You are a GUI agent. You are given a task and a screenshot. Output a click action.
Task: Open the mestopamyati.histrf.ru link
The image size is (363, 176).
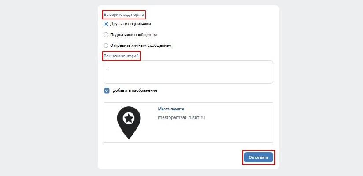(181, 118)
